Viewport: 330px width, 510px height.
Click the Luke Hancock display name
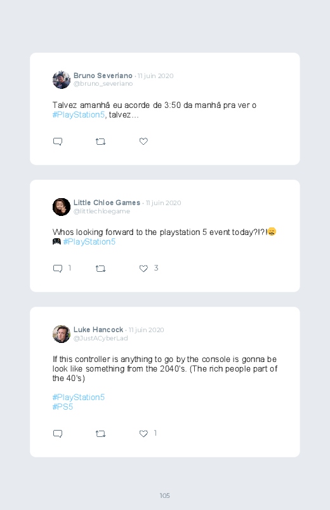[98, 330]
